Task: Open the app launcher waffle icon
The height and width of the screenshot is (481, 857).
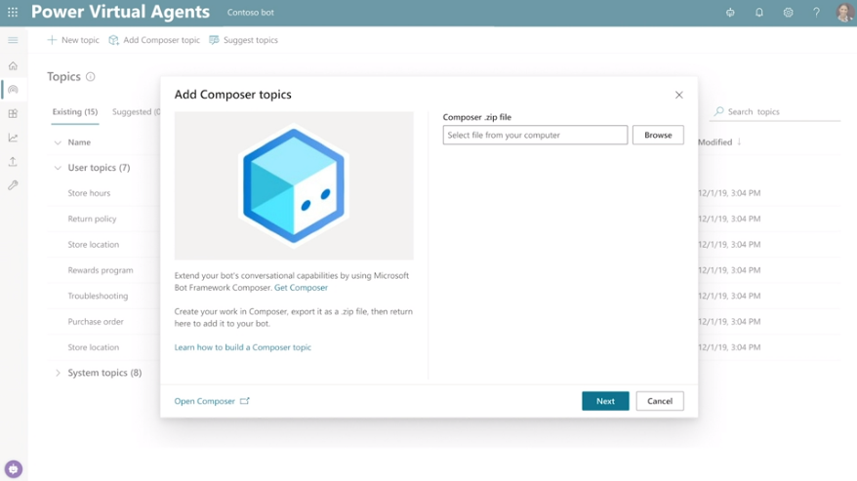Action: pyautogui.click(x=13, y=12)
